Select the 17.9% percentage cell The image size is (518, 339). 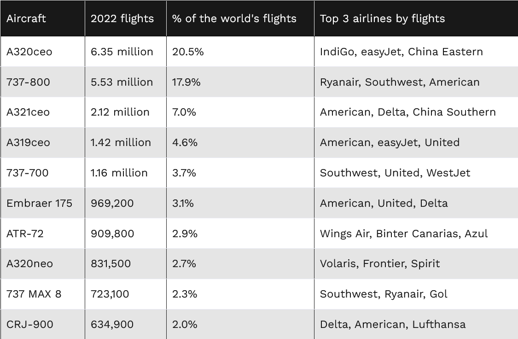point(186,82)
